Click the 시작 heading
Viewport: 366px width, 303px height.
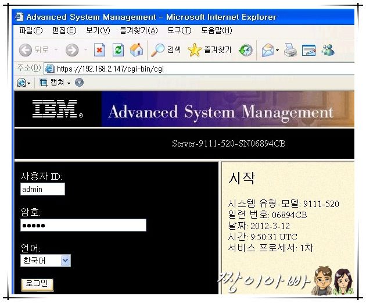(241, 178)
